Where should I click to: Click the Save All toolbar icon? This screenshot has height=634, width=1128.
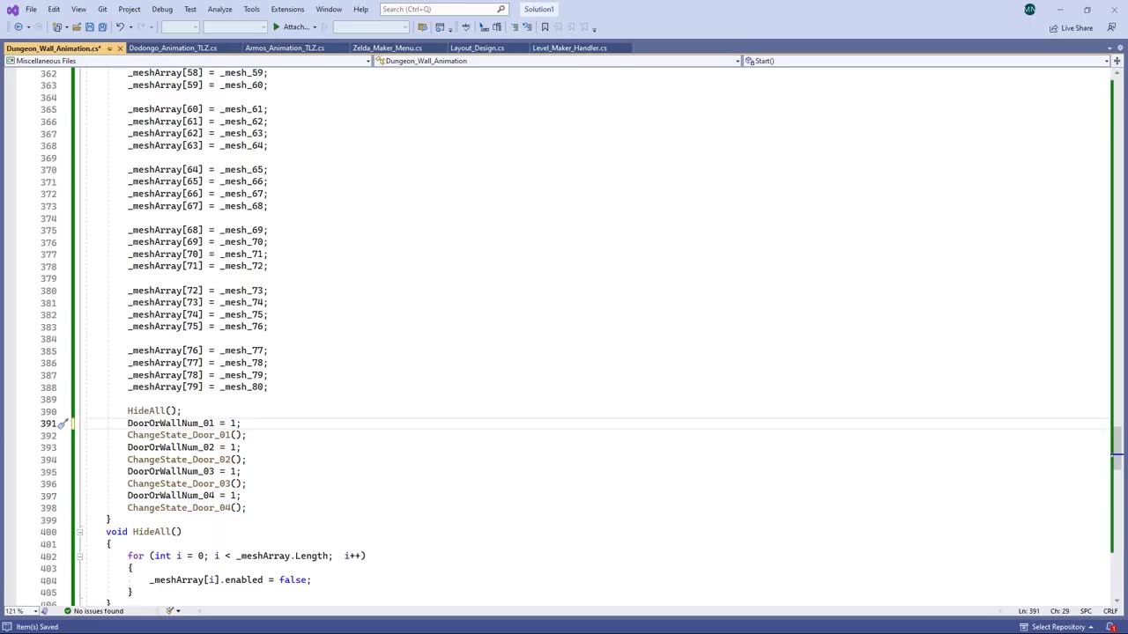(102, 27)
